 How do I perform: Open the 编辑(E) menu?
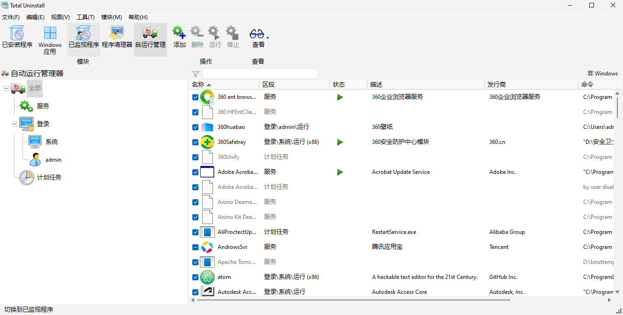click(x=35, y=17)
